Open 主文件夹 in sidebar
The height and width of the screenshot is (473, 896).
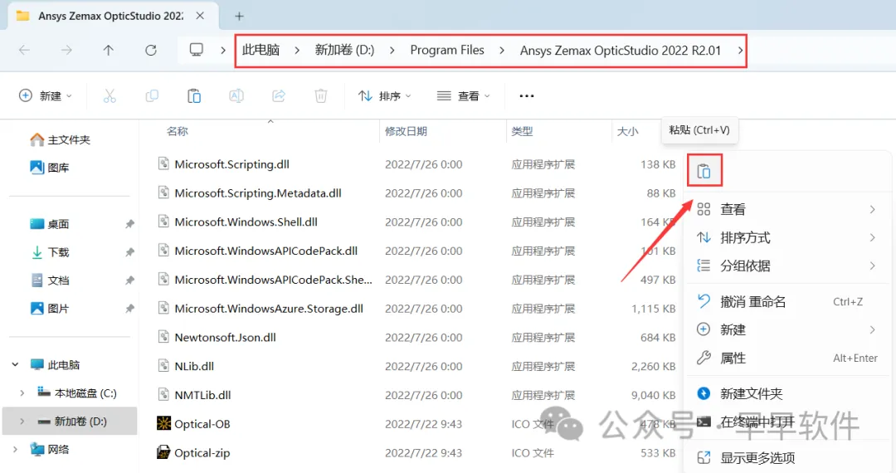tap(60, 140)
